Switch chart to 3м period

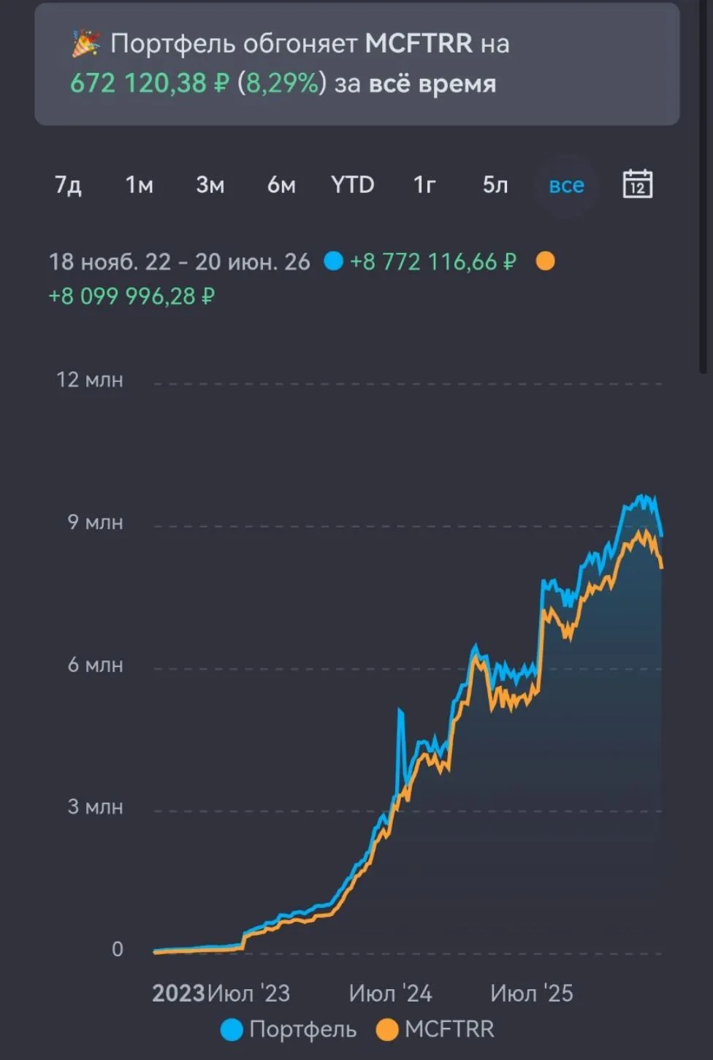[210, 185]
